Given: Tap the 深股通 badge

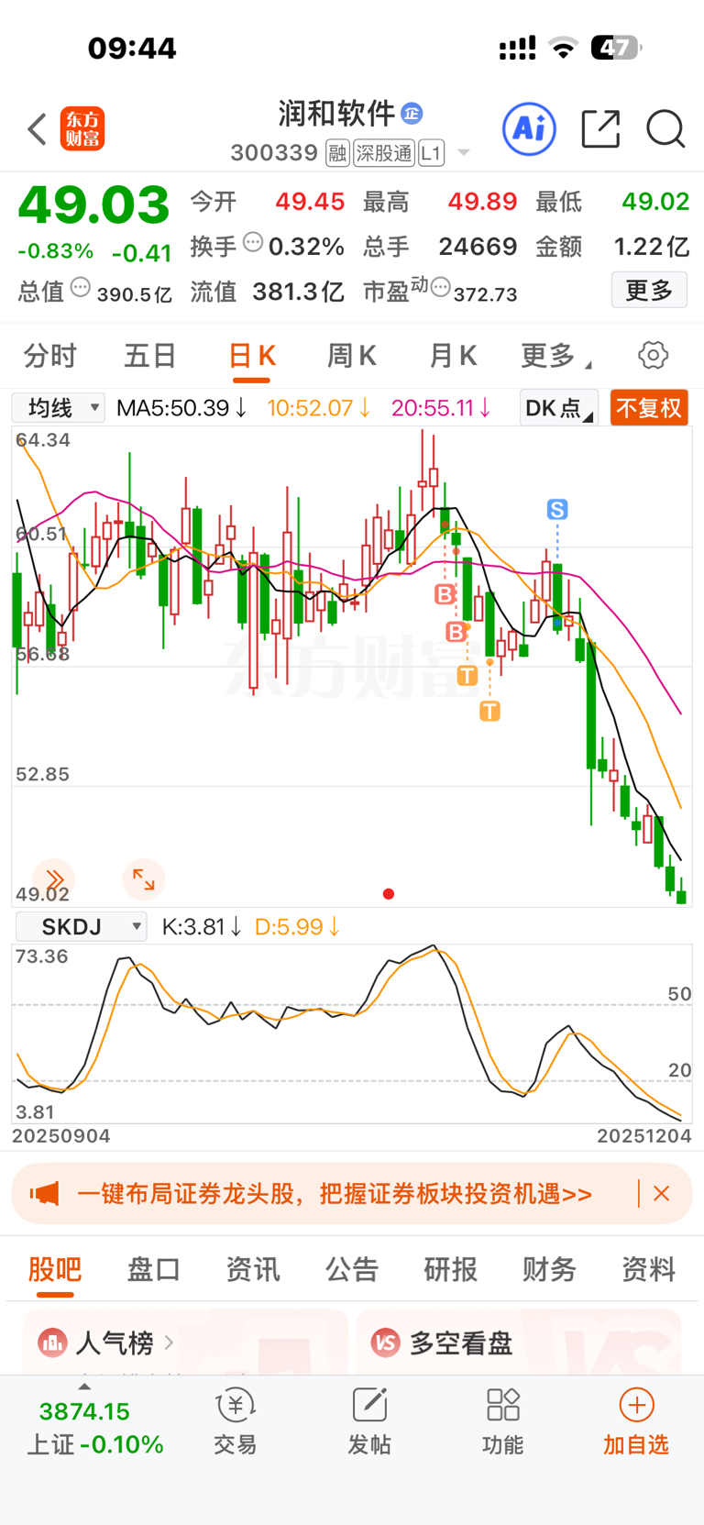Looking at the screenshot, I should 384,153.
